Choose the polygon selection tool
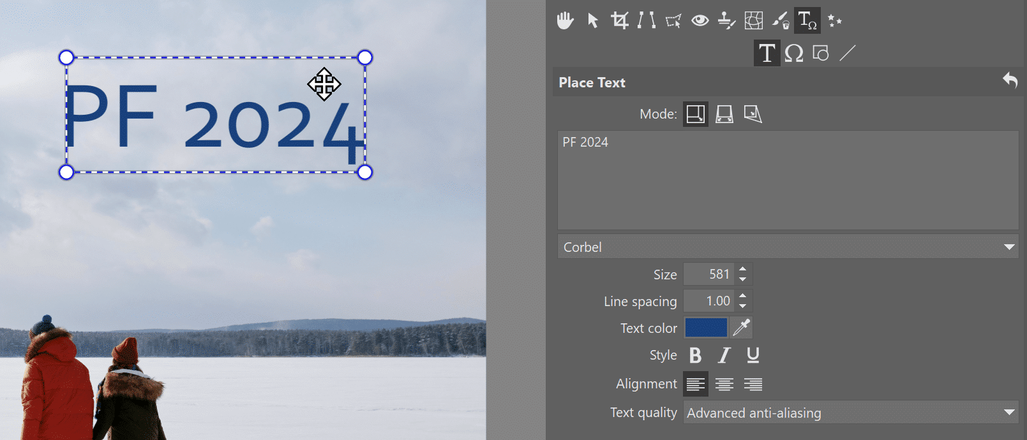This screenshot has height=440, width=1027. pyautogui.click(x=673, y=21)
